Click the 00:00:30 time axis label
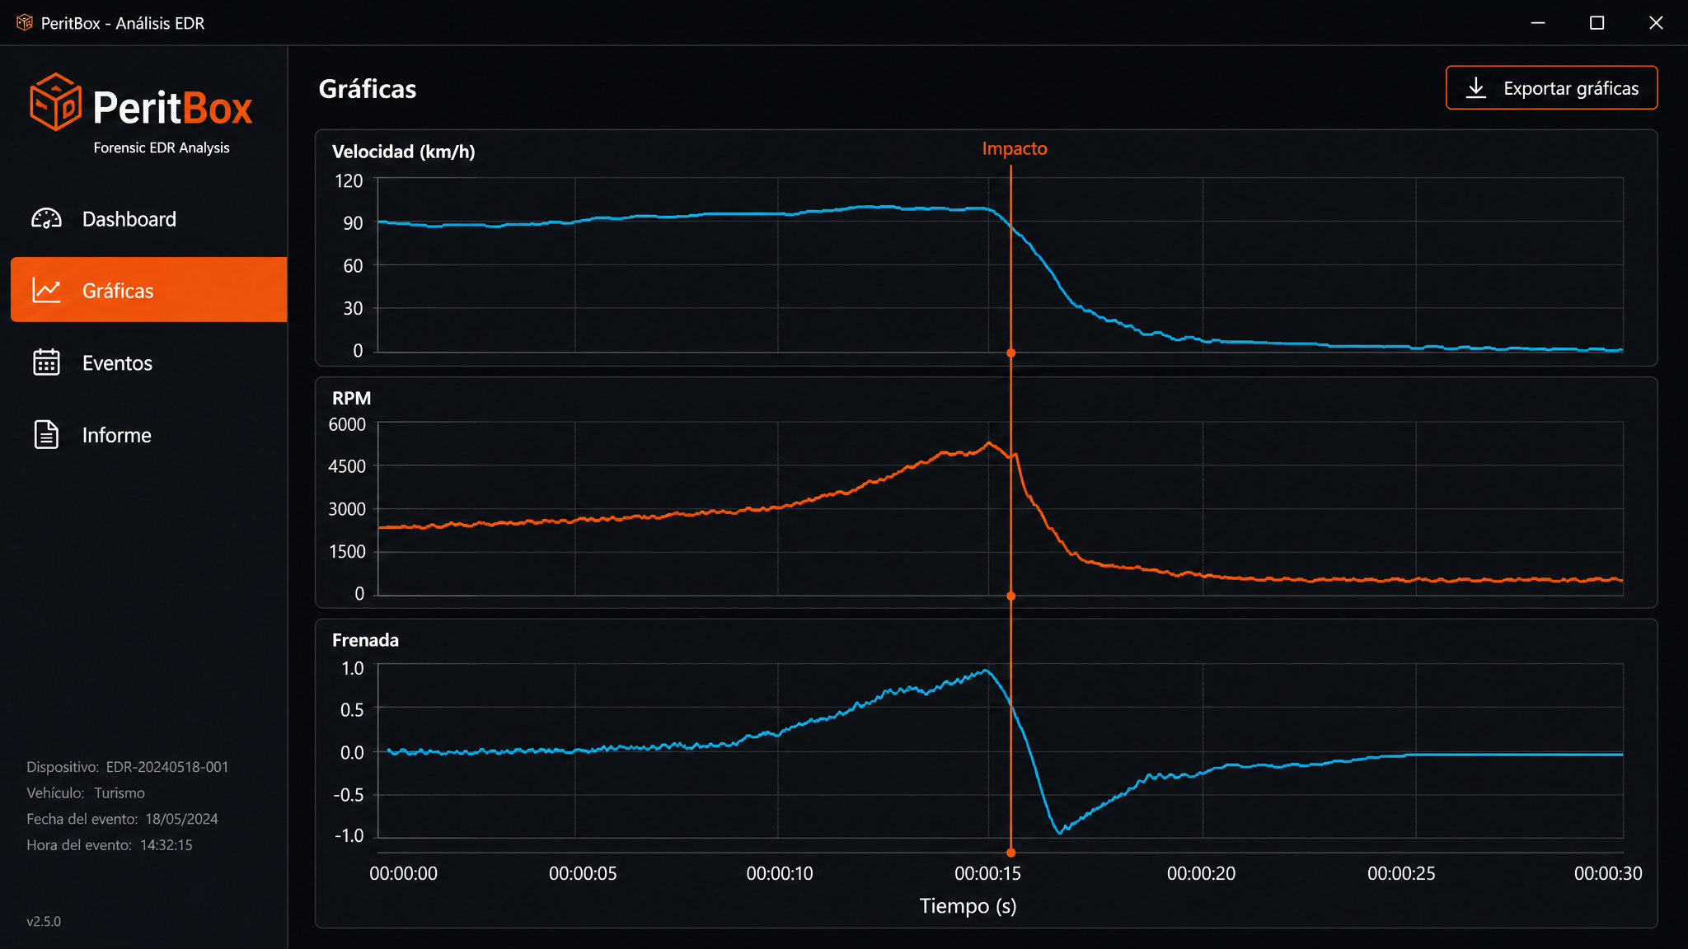The width and height of the screenshot is (1688, 949). pyautogui.click(x=1608, y=873)
